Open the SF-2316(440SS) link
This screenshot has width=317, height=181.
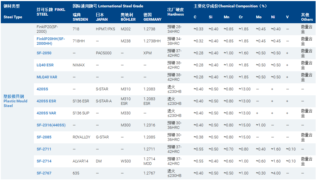51,125
